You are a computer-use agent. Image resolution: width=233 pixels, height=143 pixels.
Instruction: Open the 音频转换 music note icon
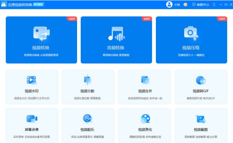click(x=116, y=34)
